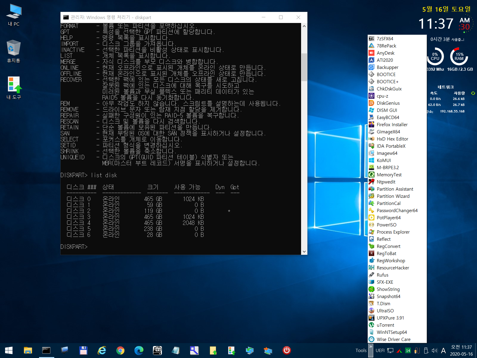
Task: Click the M-BRPE3.2 icon
Action: (x=371, y=167)
